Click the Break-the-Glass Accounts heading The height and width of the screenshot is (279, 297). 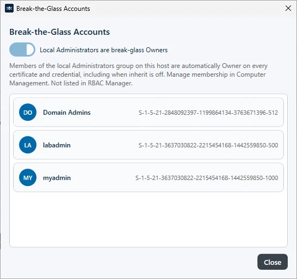pos(59,32)
